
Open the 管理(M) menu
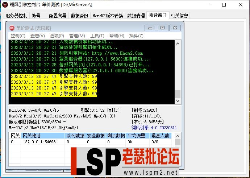77,36
